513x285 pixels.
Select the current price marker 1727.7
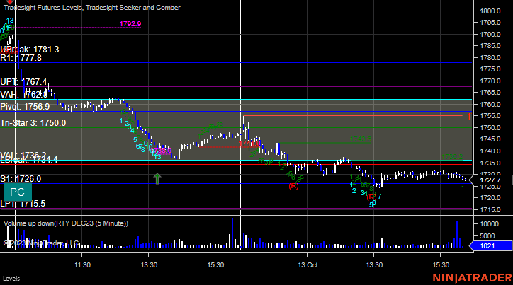point(490,180)
